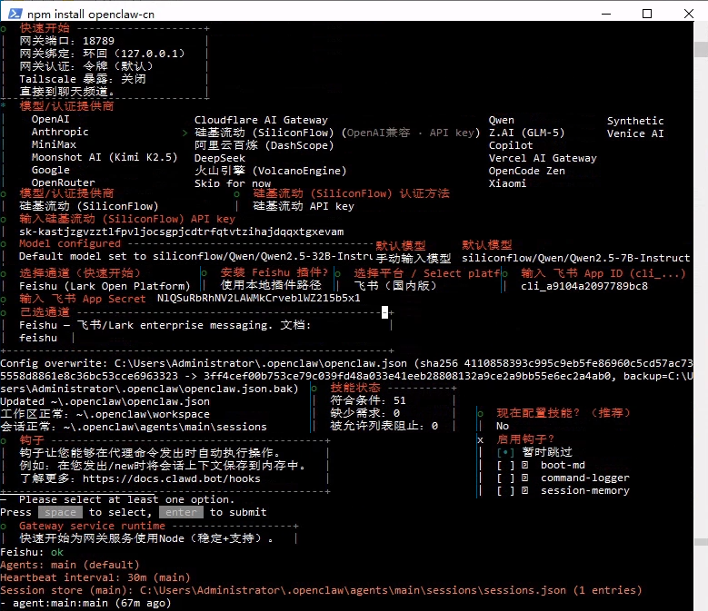Click Agents: main (default) line
Viewport: 708px width, 611px height.
(x=70, y=565)
